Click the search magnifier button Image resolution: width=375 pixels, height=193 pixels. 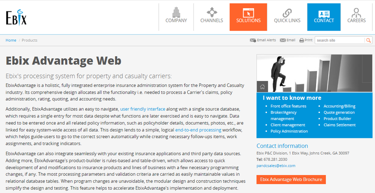[368, 40]
